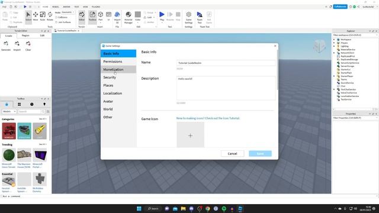Screen dimensions: 379x213
Task: Switch to the Region tab in the Terrain Editor
Action: click(25, 35)
